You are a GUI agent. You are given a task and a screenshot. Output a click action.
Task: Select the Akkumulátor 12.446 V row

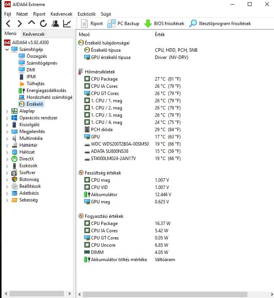point(128,195)
